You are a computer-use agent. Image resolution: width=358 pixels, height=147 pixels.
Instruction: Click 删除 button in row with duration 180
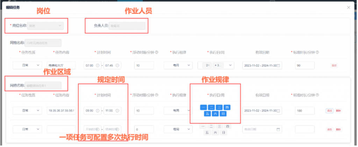coord(338,110)
